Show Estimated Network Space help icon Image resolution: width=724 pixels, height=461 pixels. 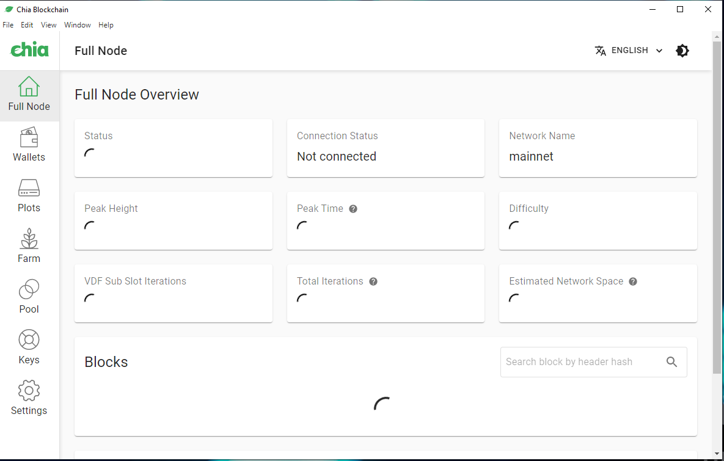pos(633,281)
